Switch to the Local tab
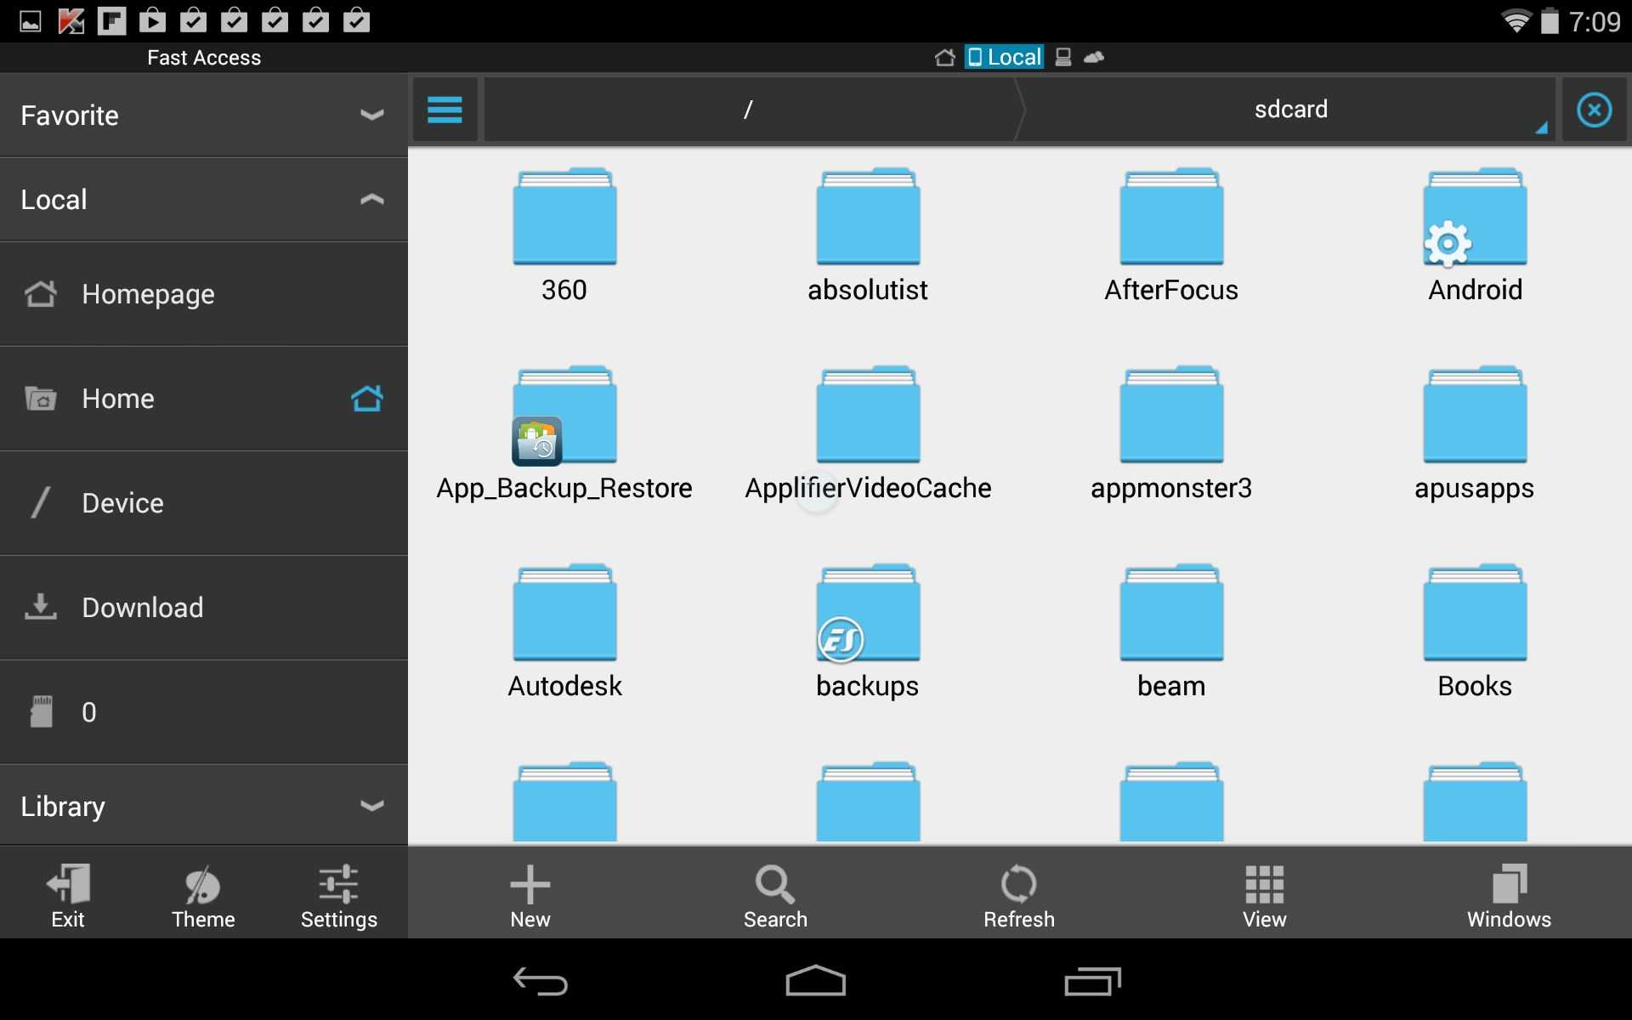Screen dimensions: 1632x1020 pyautogui.click(x=1004, y=57)
